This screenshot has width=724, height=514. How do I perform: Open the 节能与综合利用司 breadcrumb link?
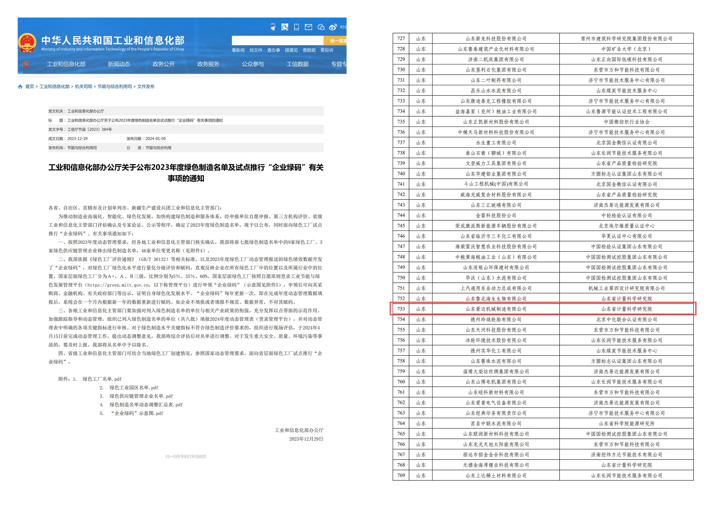114,86
